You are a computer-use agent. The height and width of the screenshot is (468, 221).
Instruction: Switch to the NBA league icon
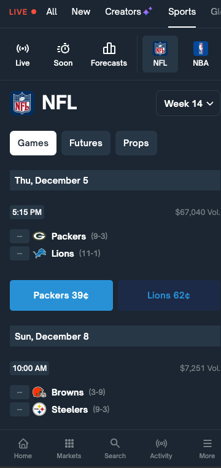click(201, 49)
